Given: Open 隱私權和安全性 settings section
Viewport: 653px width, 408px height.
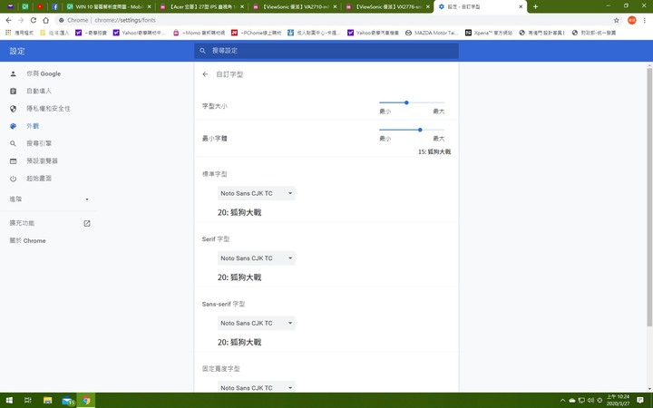Looking at the screenshot, I should click(x=48, y=108).
